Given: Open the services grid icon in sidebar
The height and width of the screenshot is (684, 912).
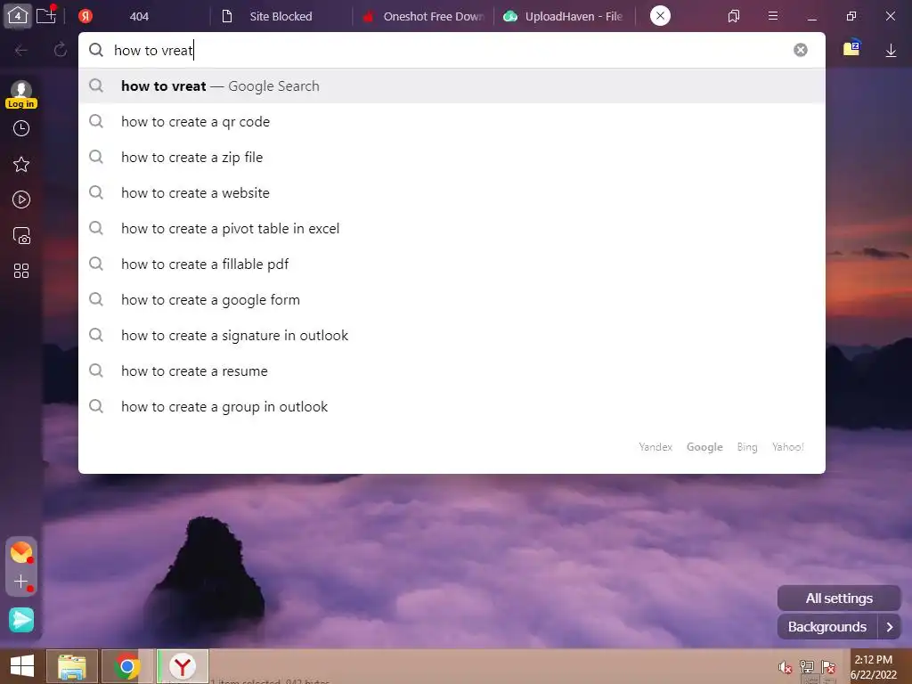Looking at the screenshot, I should tap(21, 271).
